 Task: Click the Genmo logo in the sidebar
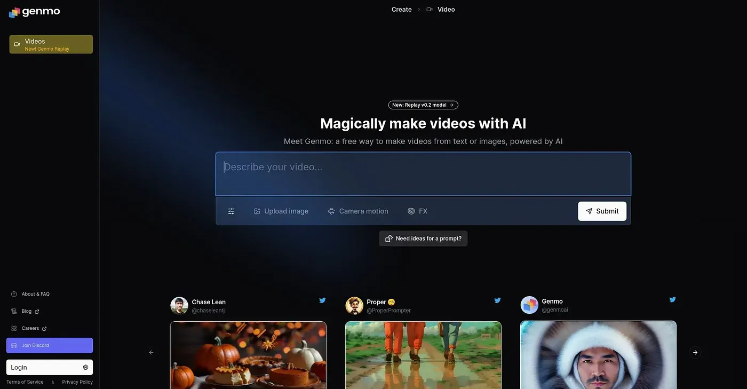pos(34,12)
